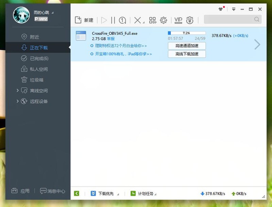This screenshot has width=272, height=207.
Task: Click the VIP toolbar icon
Action: point(178,20)
